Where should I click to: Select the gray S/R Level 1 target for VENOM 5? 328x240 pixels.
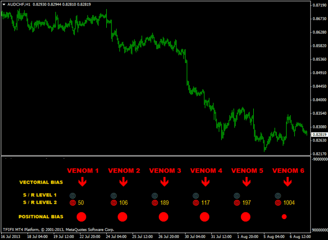(237, 195)
